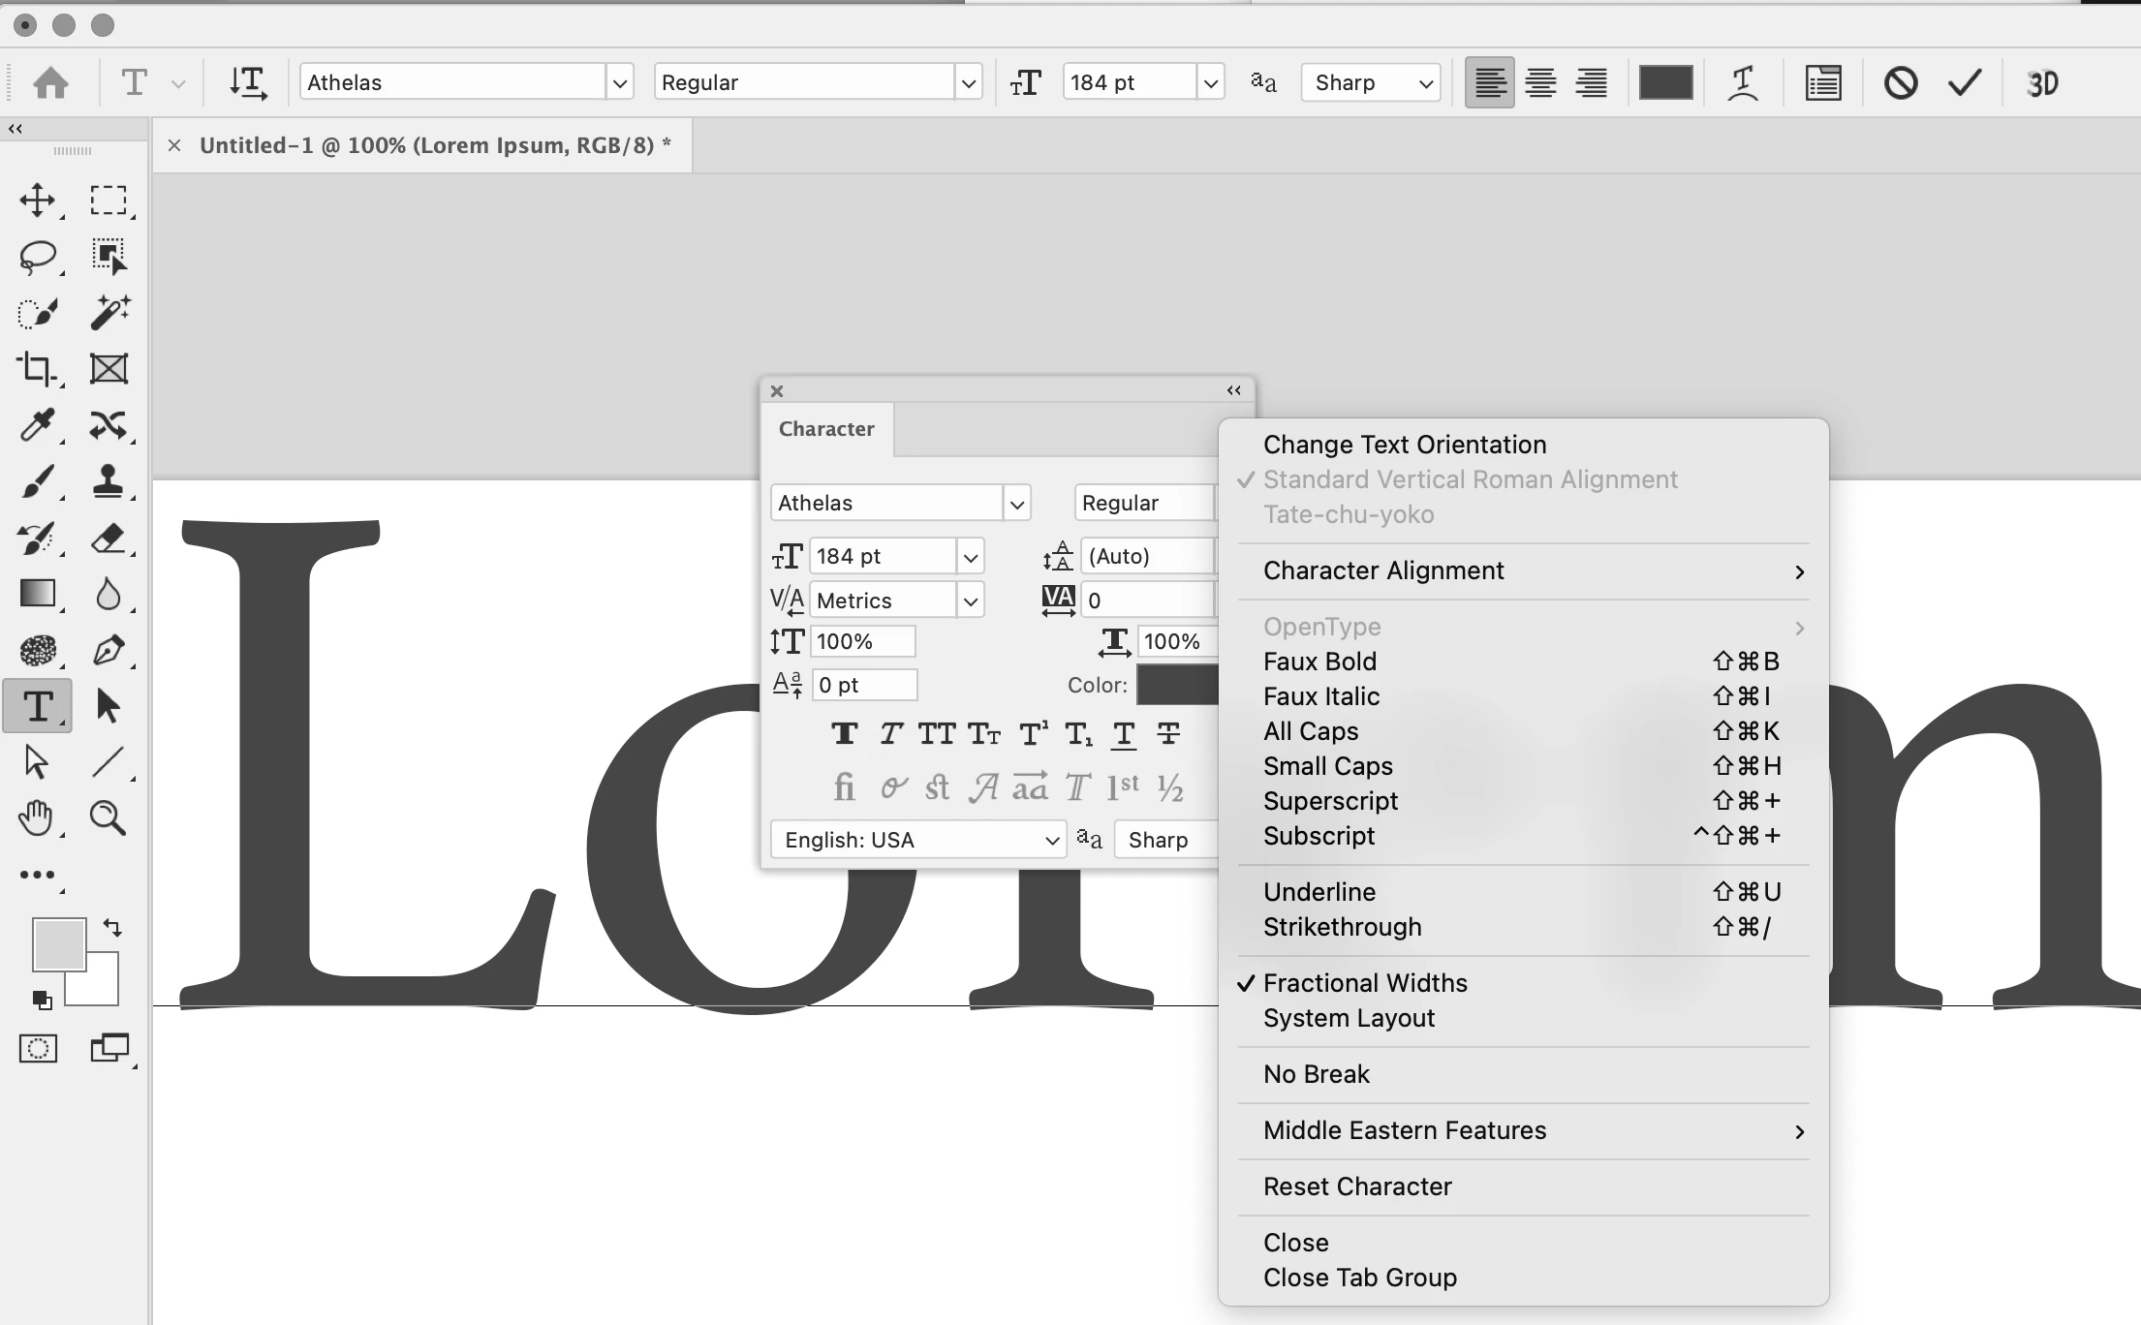Select the Crop tool

tap(38, 368)
